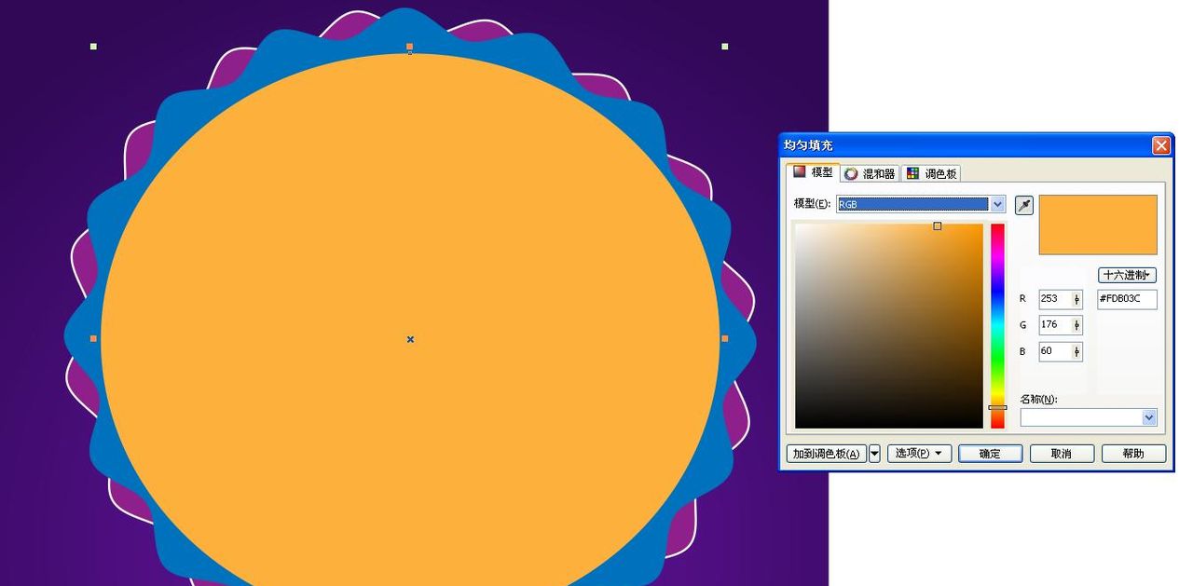The image size is (1193, 586).
Task: Open the 混和器 tab
Action: coord(870,173)
